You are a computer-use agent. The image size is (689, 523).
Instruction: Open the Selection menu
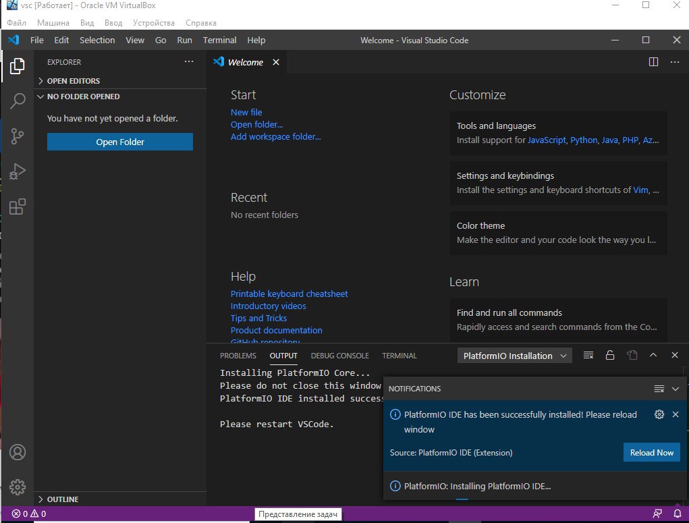(97, 40)
